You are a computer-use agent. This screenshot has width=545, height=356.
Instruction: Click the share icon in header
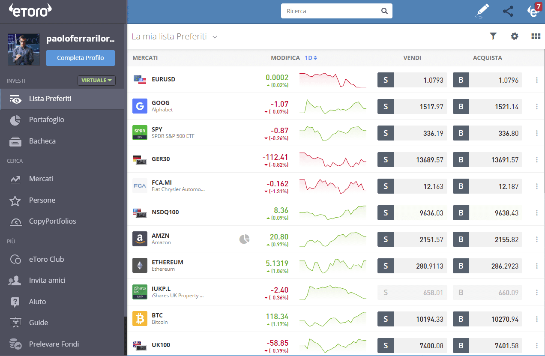pyautogui.click(x=508, y=11)
